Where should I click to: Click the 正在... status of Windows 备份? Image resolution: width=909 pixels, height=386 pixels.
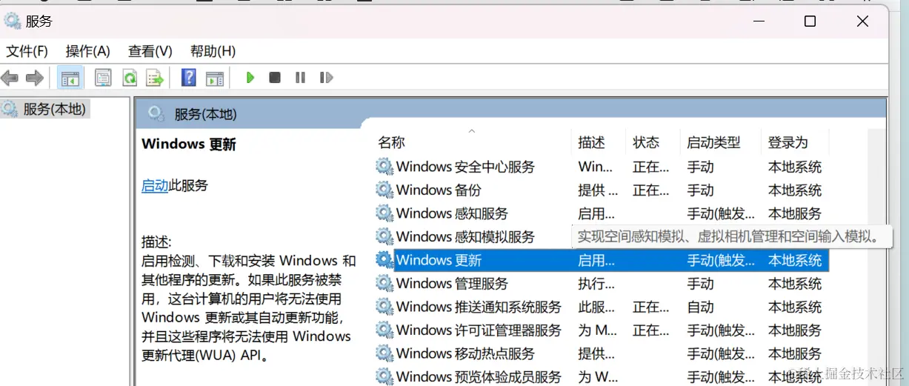(x=650, y=190)
